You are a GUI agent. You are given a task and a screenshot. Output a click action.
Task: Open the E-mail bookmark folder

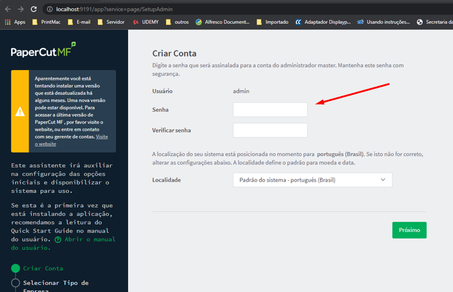point(79,22)
